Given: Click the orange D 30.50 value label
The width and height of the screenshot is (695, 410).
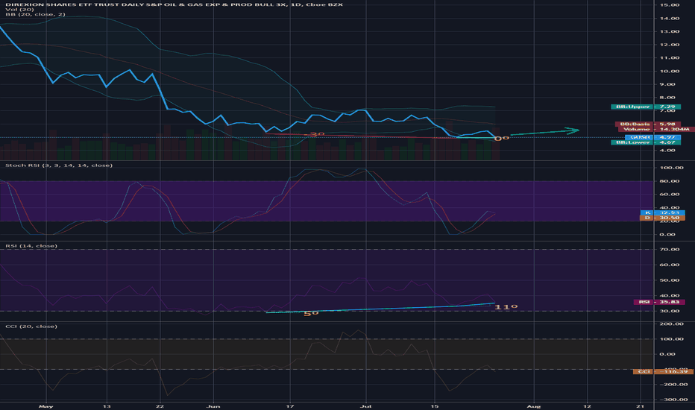Looking at the screenshot, I should pos(663,218).
